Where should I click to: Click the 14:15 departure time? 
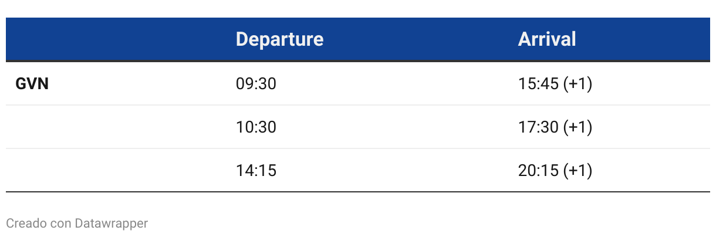pyautogui.click(x=256, y=171)
